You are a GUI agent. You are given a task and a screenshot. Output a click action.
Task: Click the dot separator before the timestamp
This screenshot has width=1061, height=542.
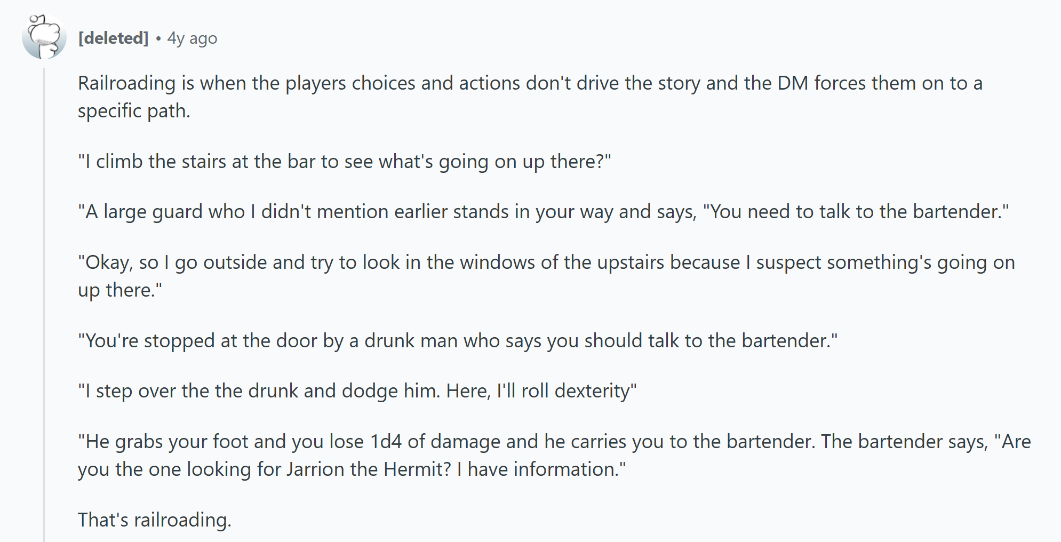coord(158,38)
